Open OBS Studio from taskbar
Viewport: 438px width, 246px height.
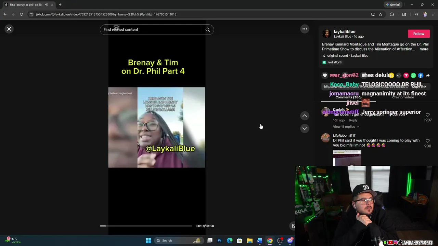pos(280,241)
